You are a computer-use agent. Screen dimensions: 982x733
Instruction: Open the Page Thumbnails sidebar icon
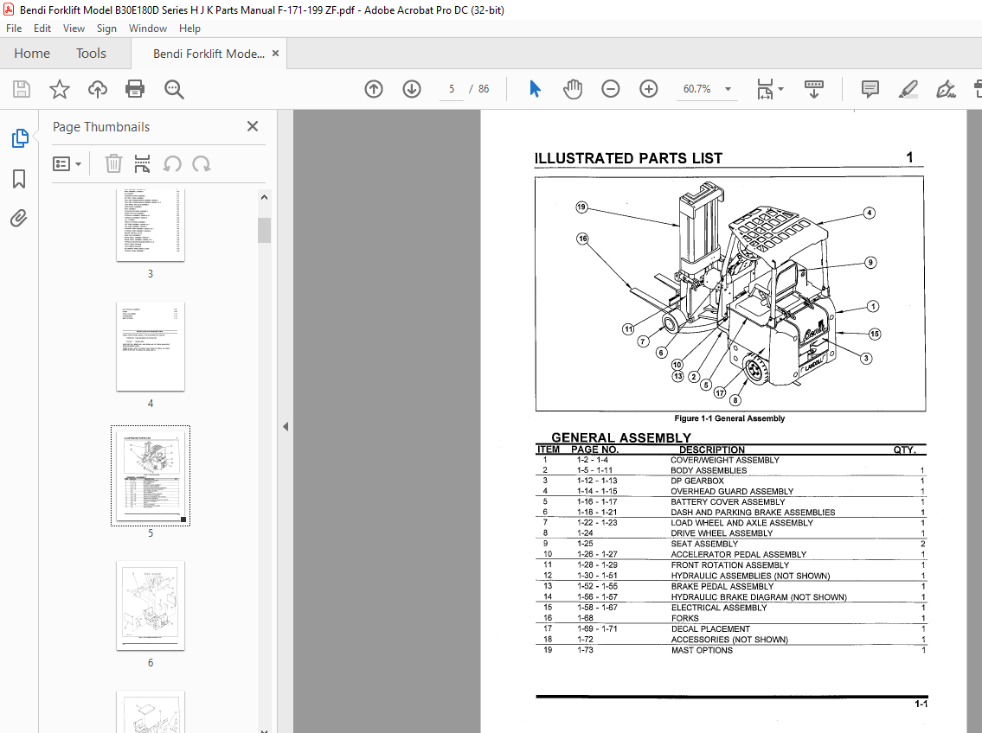coord(19,138)
